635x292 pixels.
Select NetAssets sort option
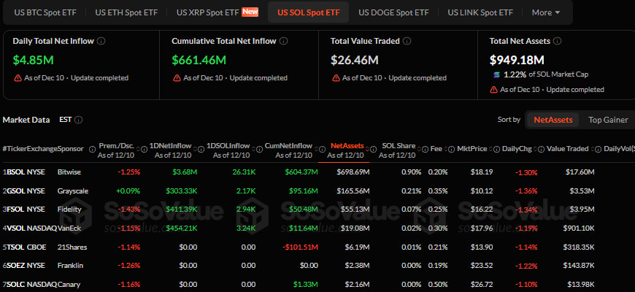click(x=553, y=120)
